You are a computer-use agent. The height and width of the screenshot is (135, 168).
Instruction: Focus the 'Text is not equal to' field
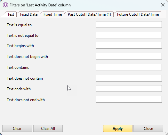click(x=129, y=35)
